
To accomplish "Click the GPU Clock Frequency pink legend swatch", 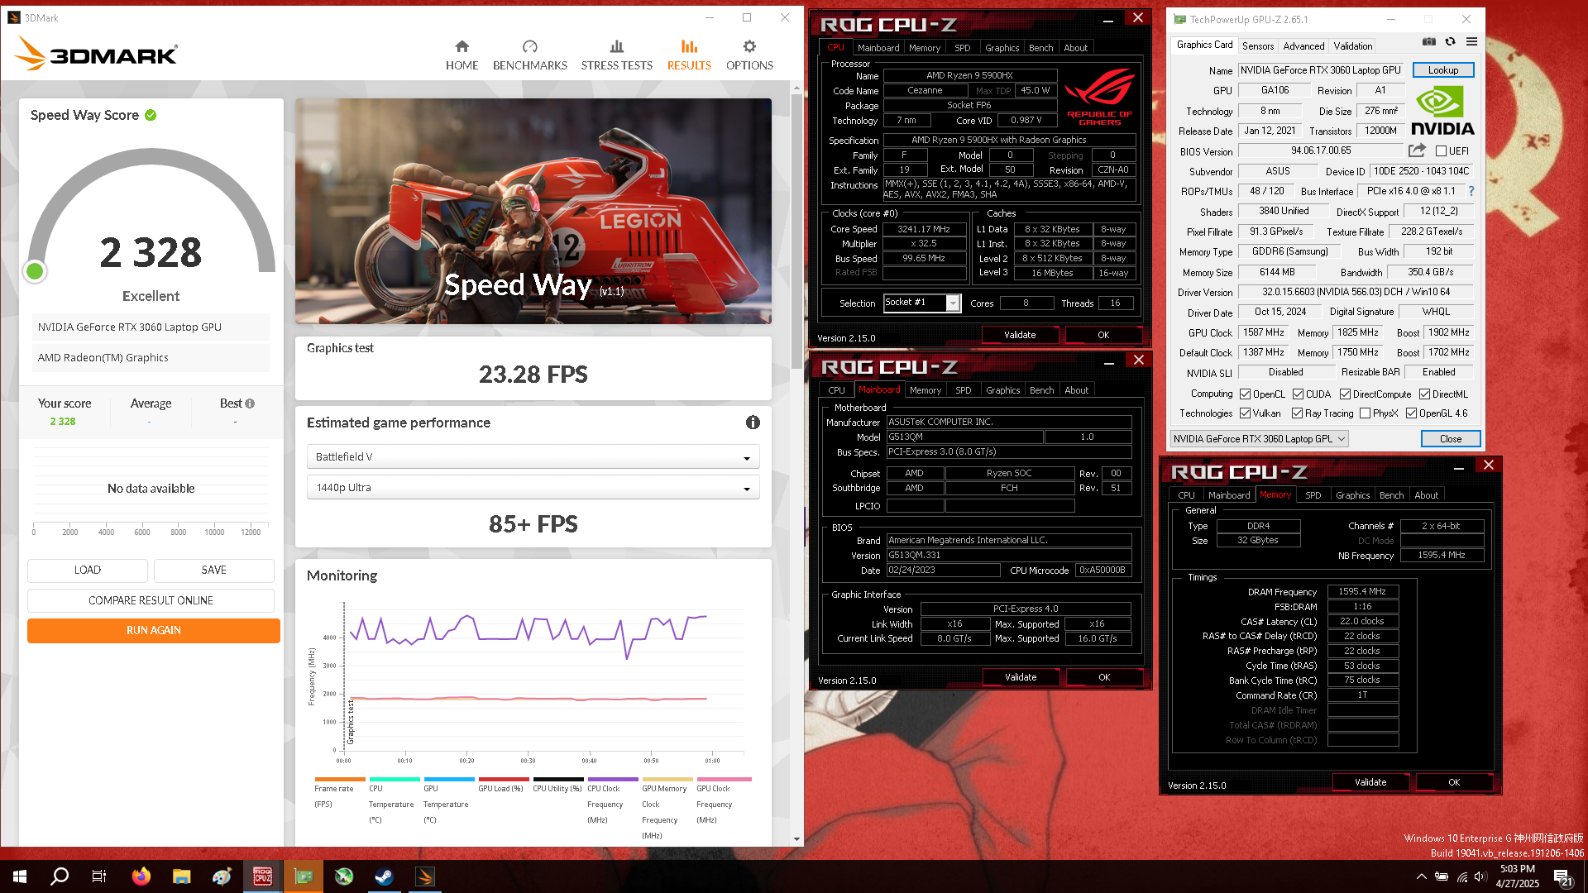I will click(x=724, y=779).
